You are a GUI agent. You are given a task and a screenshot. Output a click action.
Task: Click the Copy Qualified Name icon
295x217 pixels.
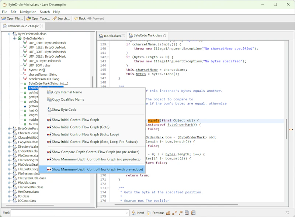click(49, 100)
